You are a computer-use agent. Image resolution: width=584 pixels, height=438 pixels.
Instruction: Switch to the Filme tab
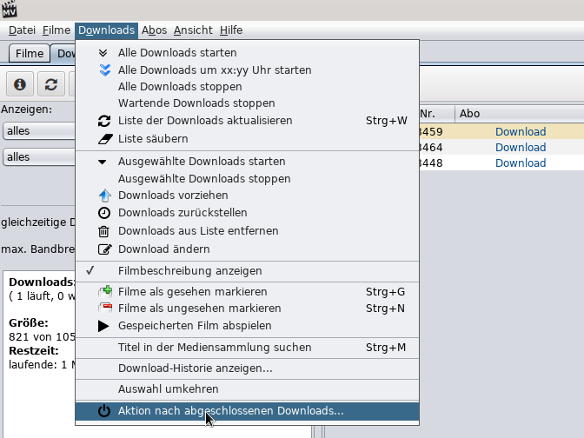(29, 54)
